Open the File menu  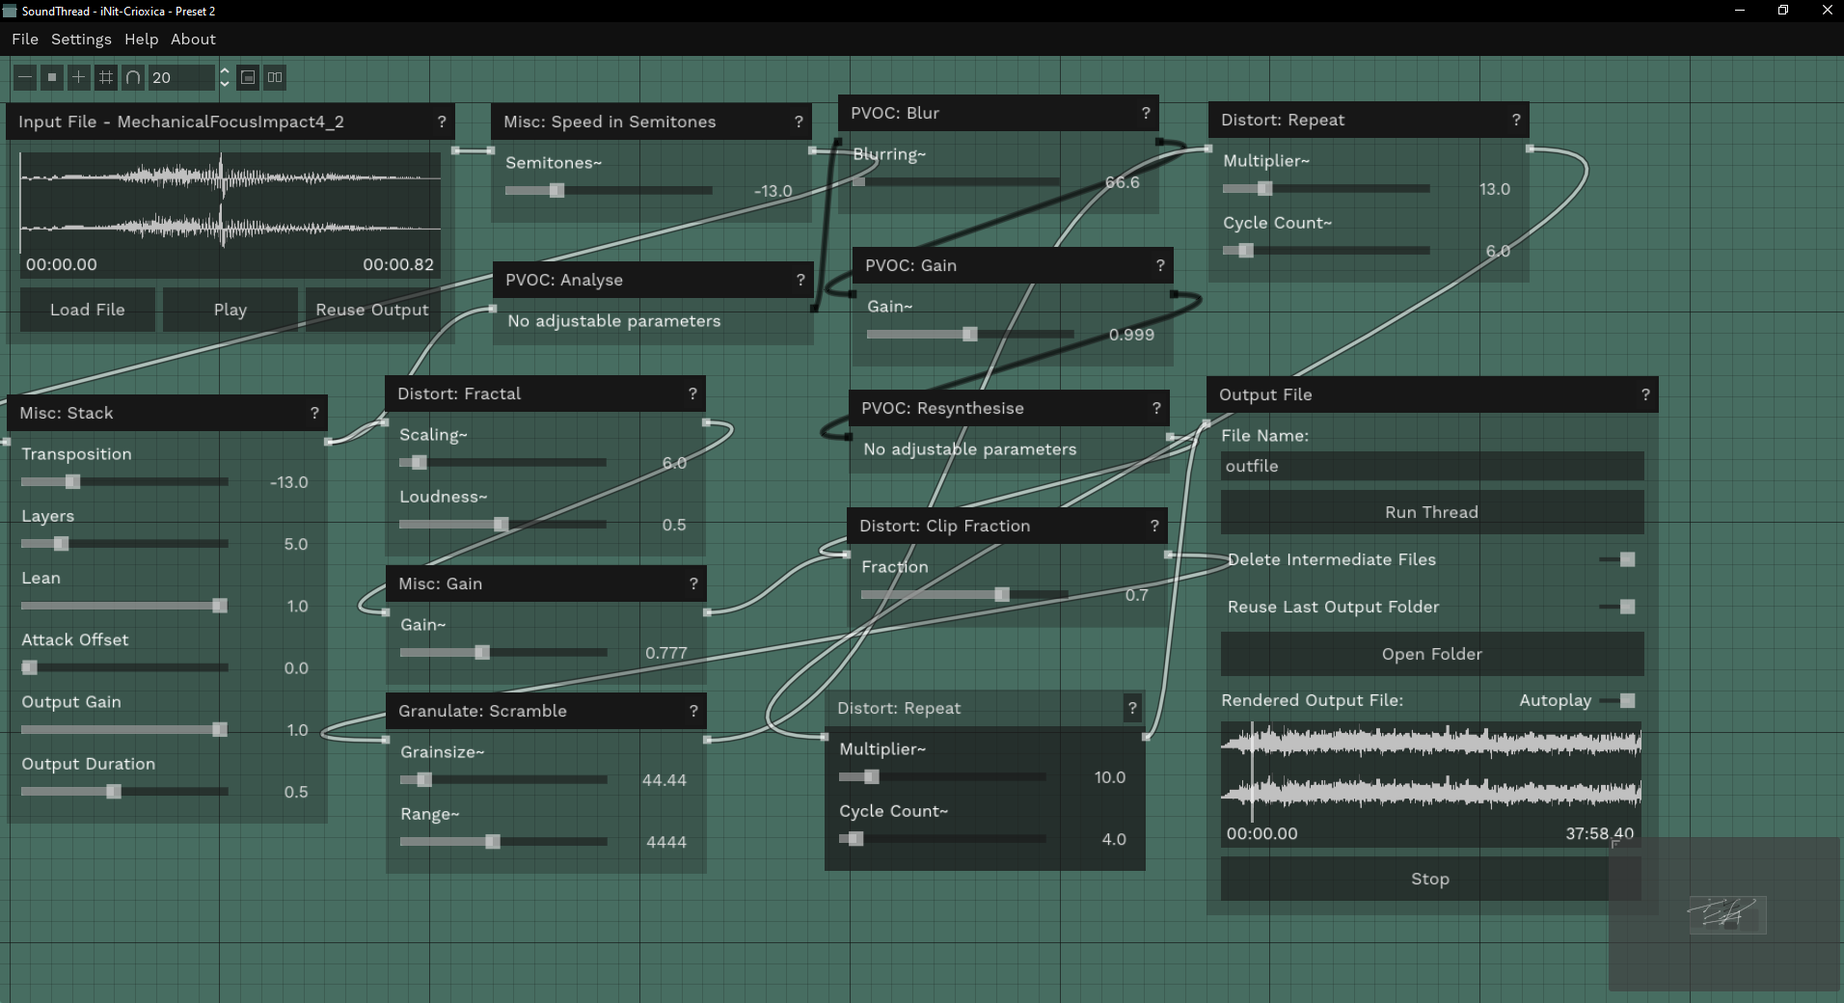[x=25, y=39]
